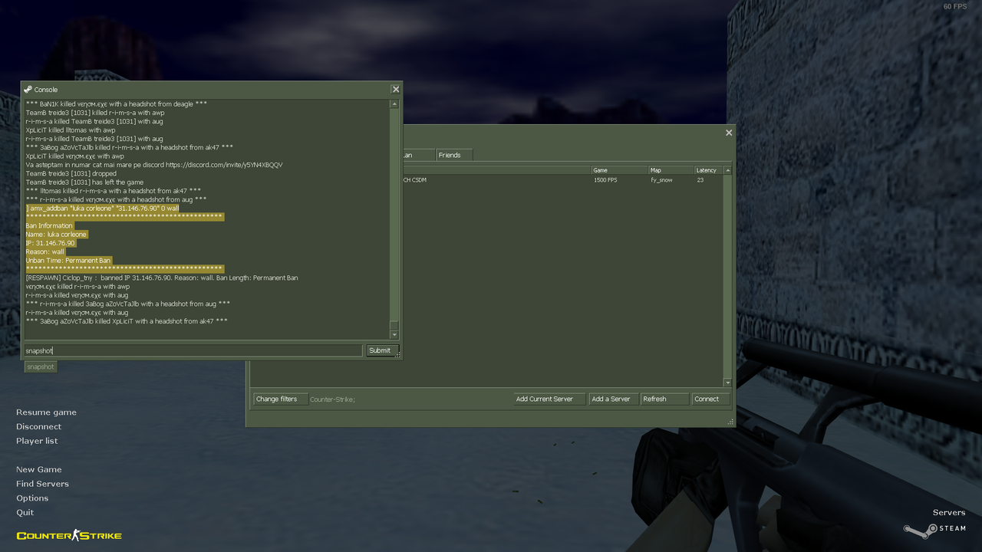Image resolution: width=982 pixels, height=552 pixels.
Task: Click 'Unban Time: Permanent Ban' line
Action: coord(68,261)
